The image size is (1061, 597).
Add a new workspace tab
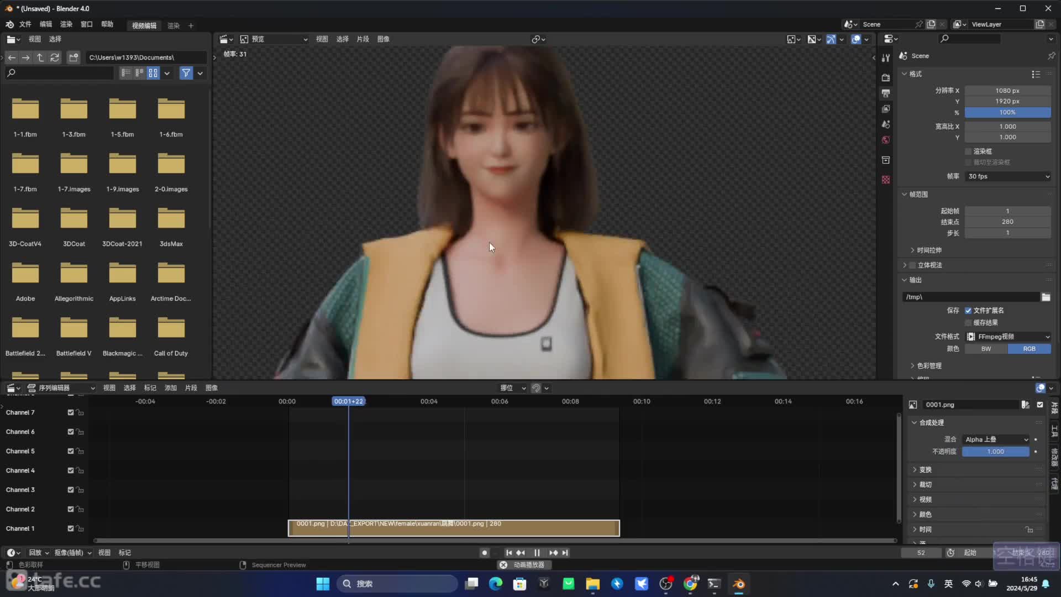(191, 25)
